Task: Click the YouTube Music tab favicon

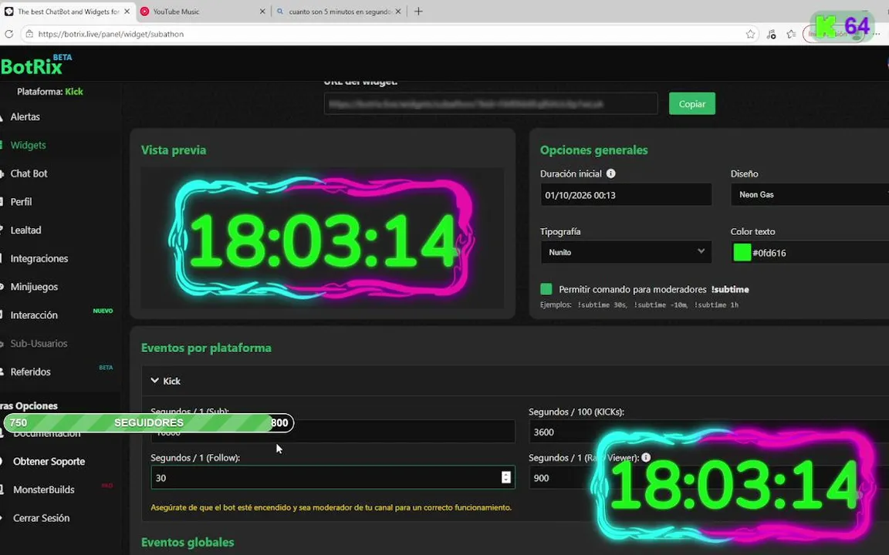Action: click(x=144, y=12)
